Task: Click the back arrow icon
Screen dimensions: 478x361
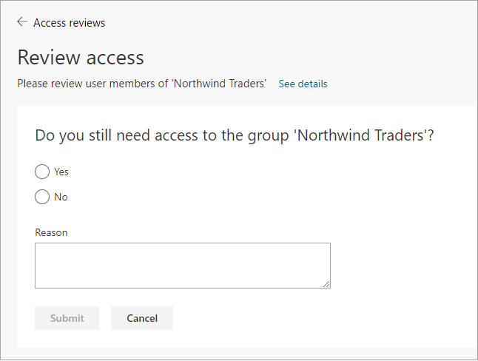Action: [x=22, y=22]
